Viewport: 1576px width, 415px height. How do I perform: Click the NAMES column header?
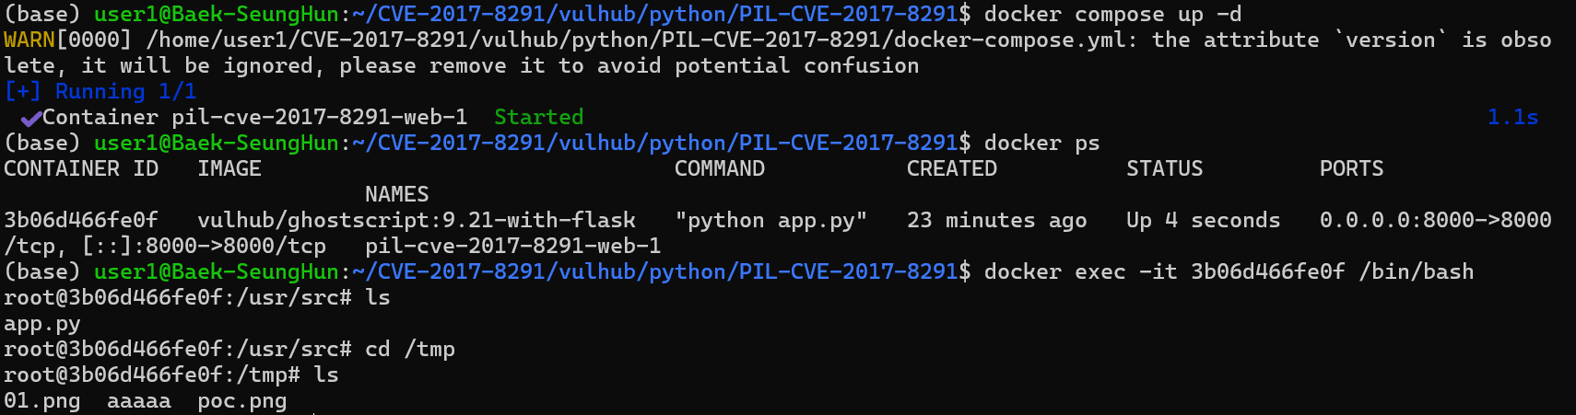[x=397, y=195]
